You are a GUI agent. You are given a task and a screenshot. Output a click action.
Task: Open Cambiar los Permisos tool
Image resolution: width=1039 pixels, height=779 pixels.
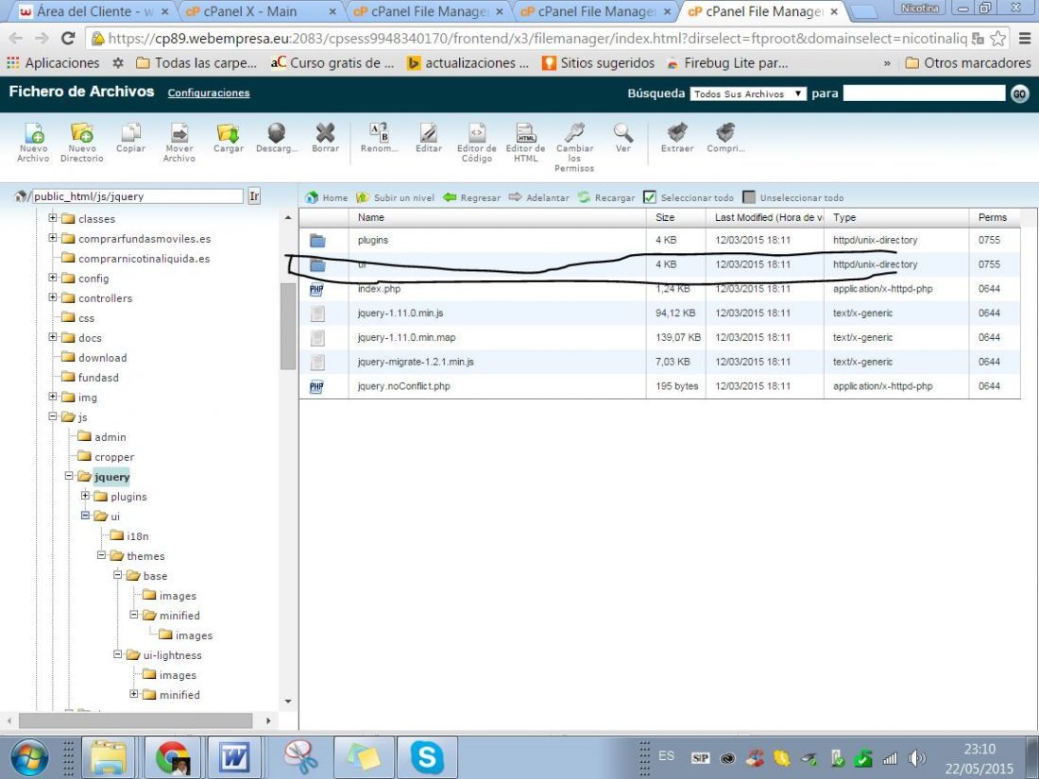pyautogui.click(x=574, y=147)
